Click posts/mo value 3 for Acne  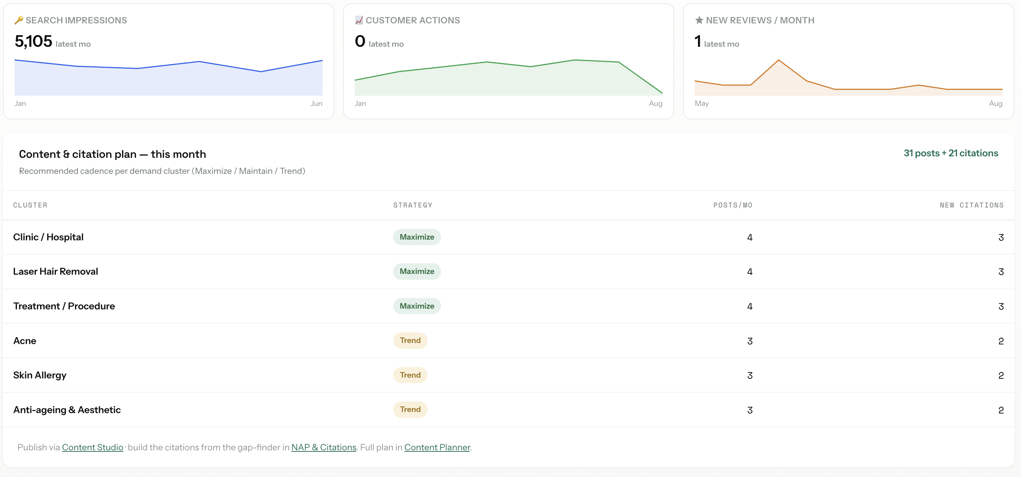pos(749,341)
